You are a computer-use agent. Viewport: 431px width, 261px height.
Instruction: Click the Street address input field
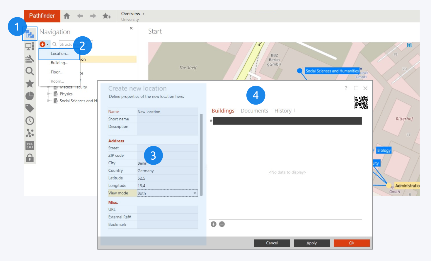pyautogui.click(x=167, y=148)
